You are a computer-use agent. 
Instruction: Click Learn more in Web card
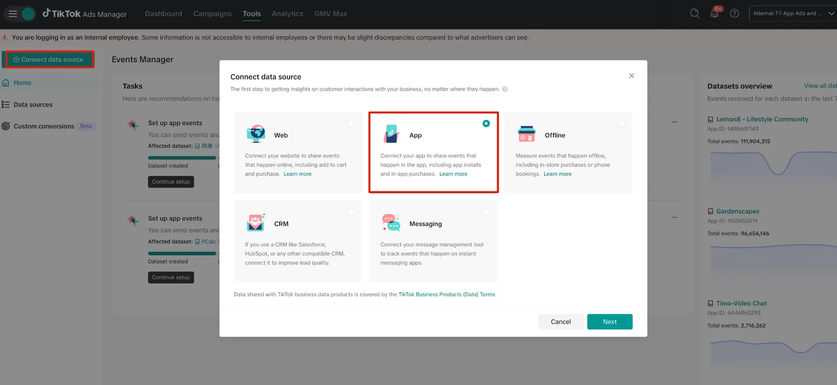[298, 174]
